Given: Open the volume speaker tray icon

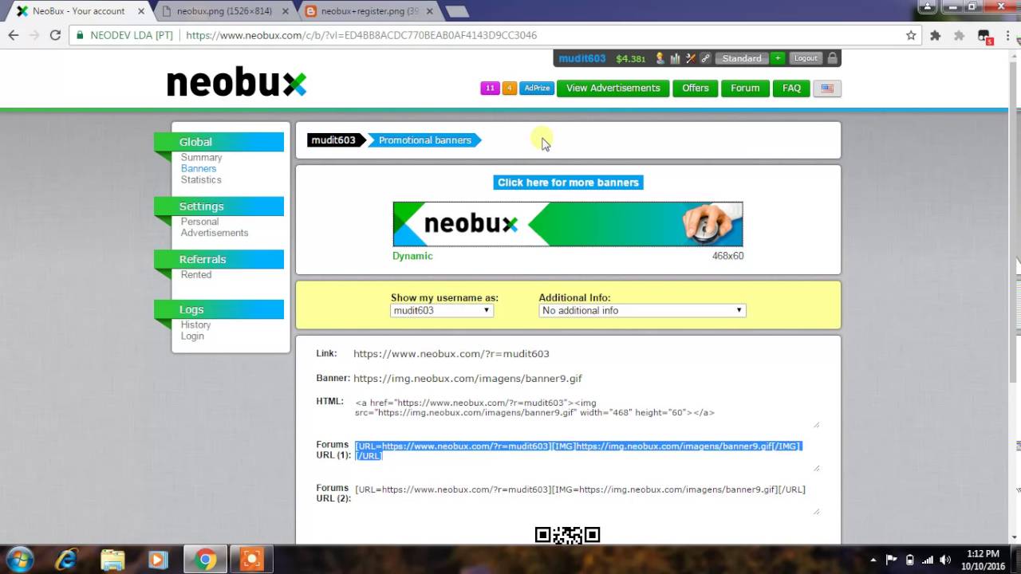Looking at the screenshot, I should pos(945,560).
